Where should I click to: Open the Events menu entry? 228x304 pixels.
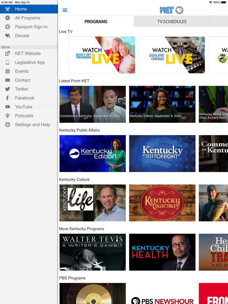pyautogui.click(x=29, y=71)
